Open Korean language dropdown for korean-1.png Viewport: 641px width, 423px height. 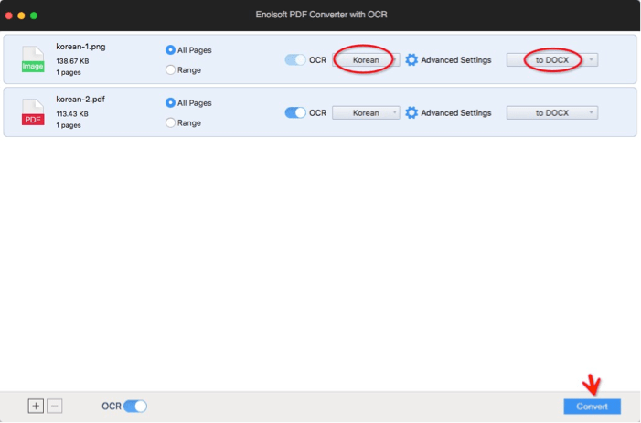[x=366, y=60]
